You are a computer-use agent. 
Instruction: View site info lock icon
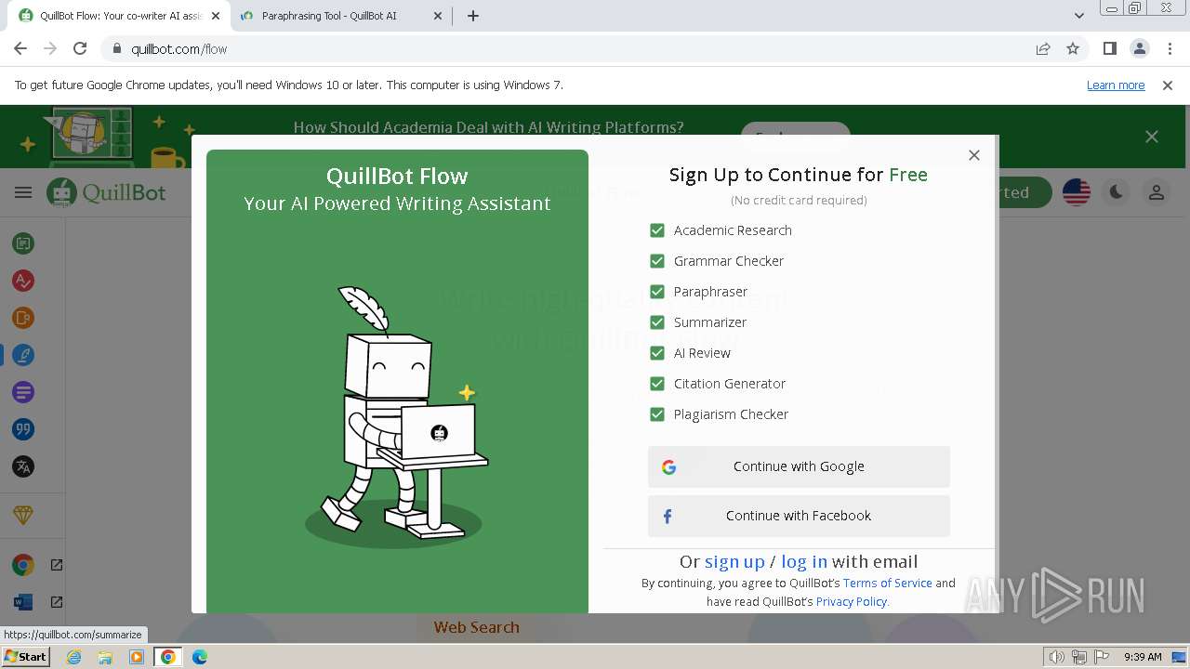[x=116, y=49]
